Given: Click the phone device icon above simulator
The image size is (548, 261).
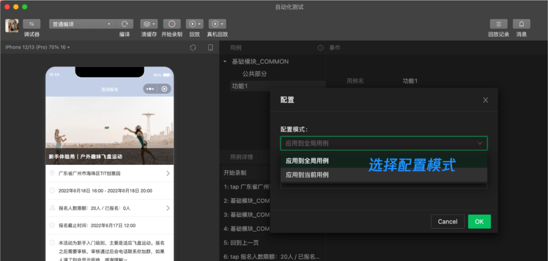Looking at the screenshot, I should coord(211,48).
